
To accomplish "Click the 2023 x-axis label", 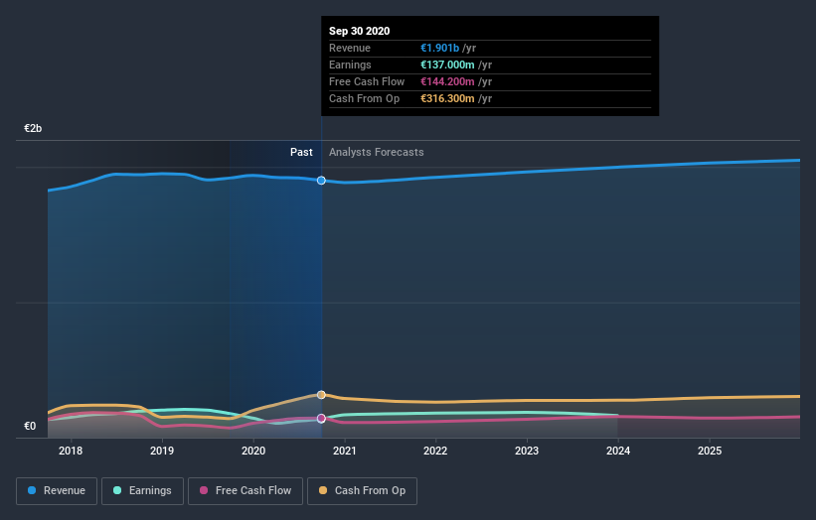I will (527, 451).
